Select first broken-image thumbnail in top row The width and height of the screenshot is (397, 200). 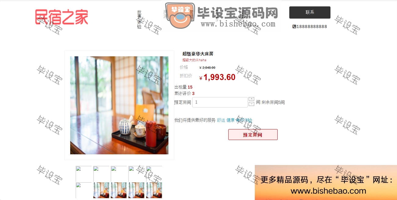(84, 174)
